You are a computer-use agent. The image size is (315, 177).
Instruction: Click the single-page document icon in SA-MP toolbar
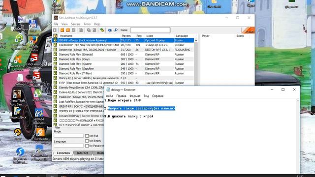point(81,30)
